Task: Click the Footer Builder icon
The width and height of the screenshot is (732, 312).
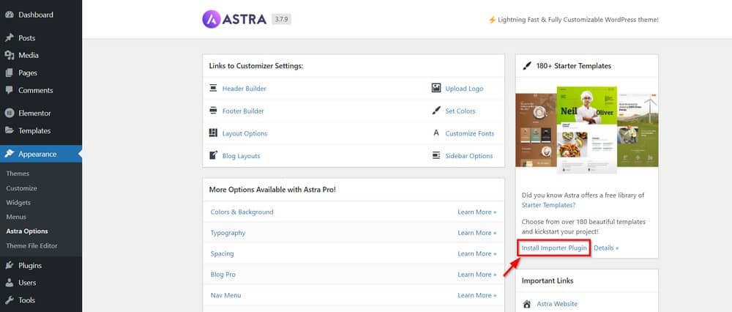Action: [213, 111]
